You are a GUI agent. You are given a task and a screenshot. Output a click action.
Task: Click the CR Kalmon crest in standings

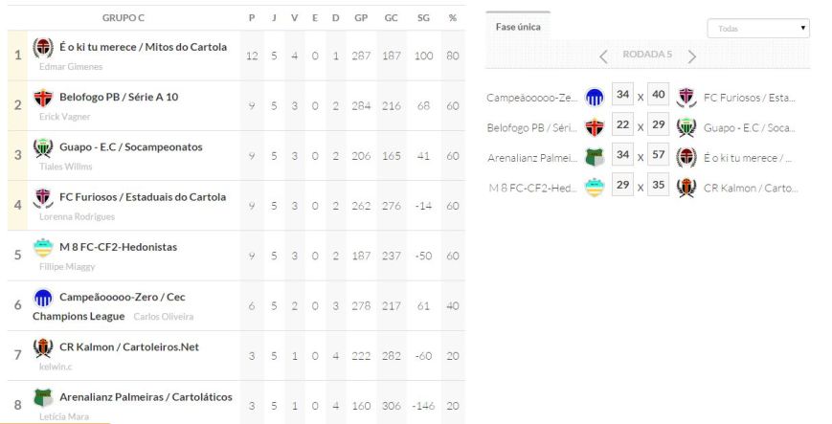[43, 346]
